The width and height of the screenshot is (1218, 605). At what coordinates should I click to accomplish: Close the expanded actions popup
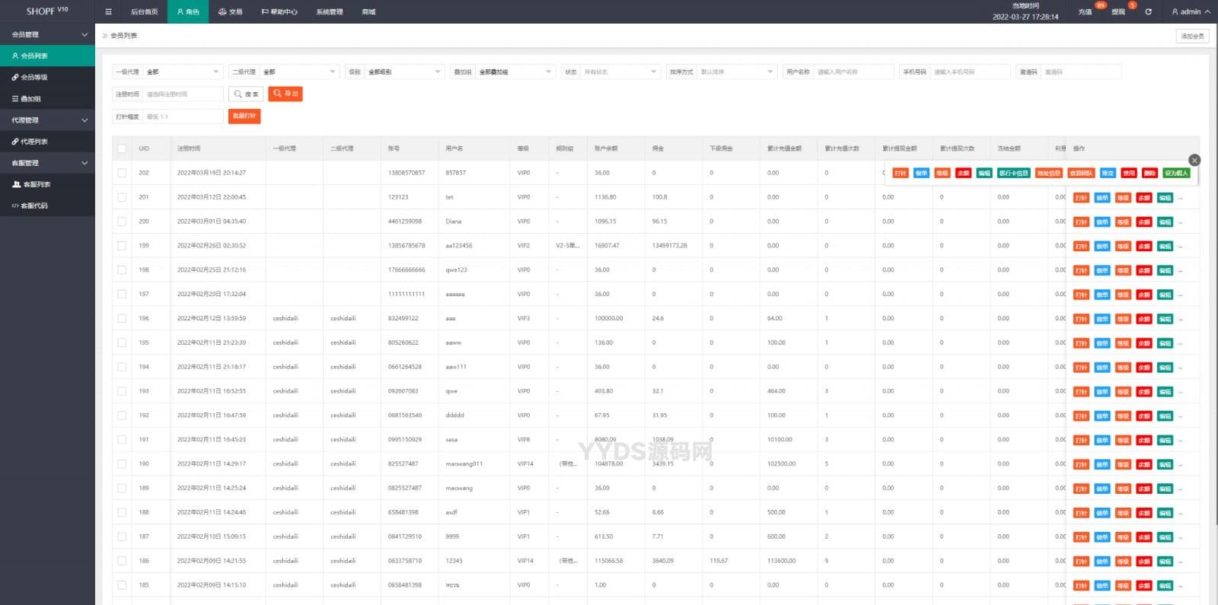(1194, 160)
